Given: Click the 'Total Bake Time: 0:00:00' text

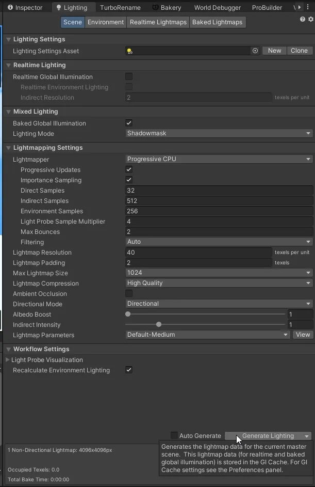Looking at the screenshot, I should [39, 479].
